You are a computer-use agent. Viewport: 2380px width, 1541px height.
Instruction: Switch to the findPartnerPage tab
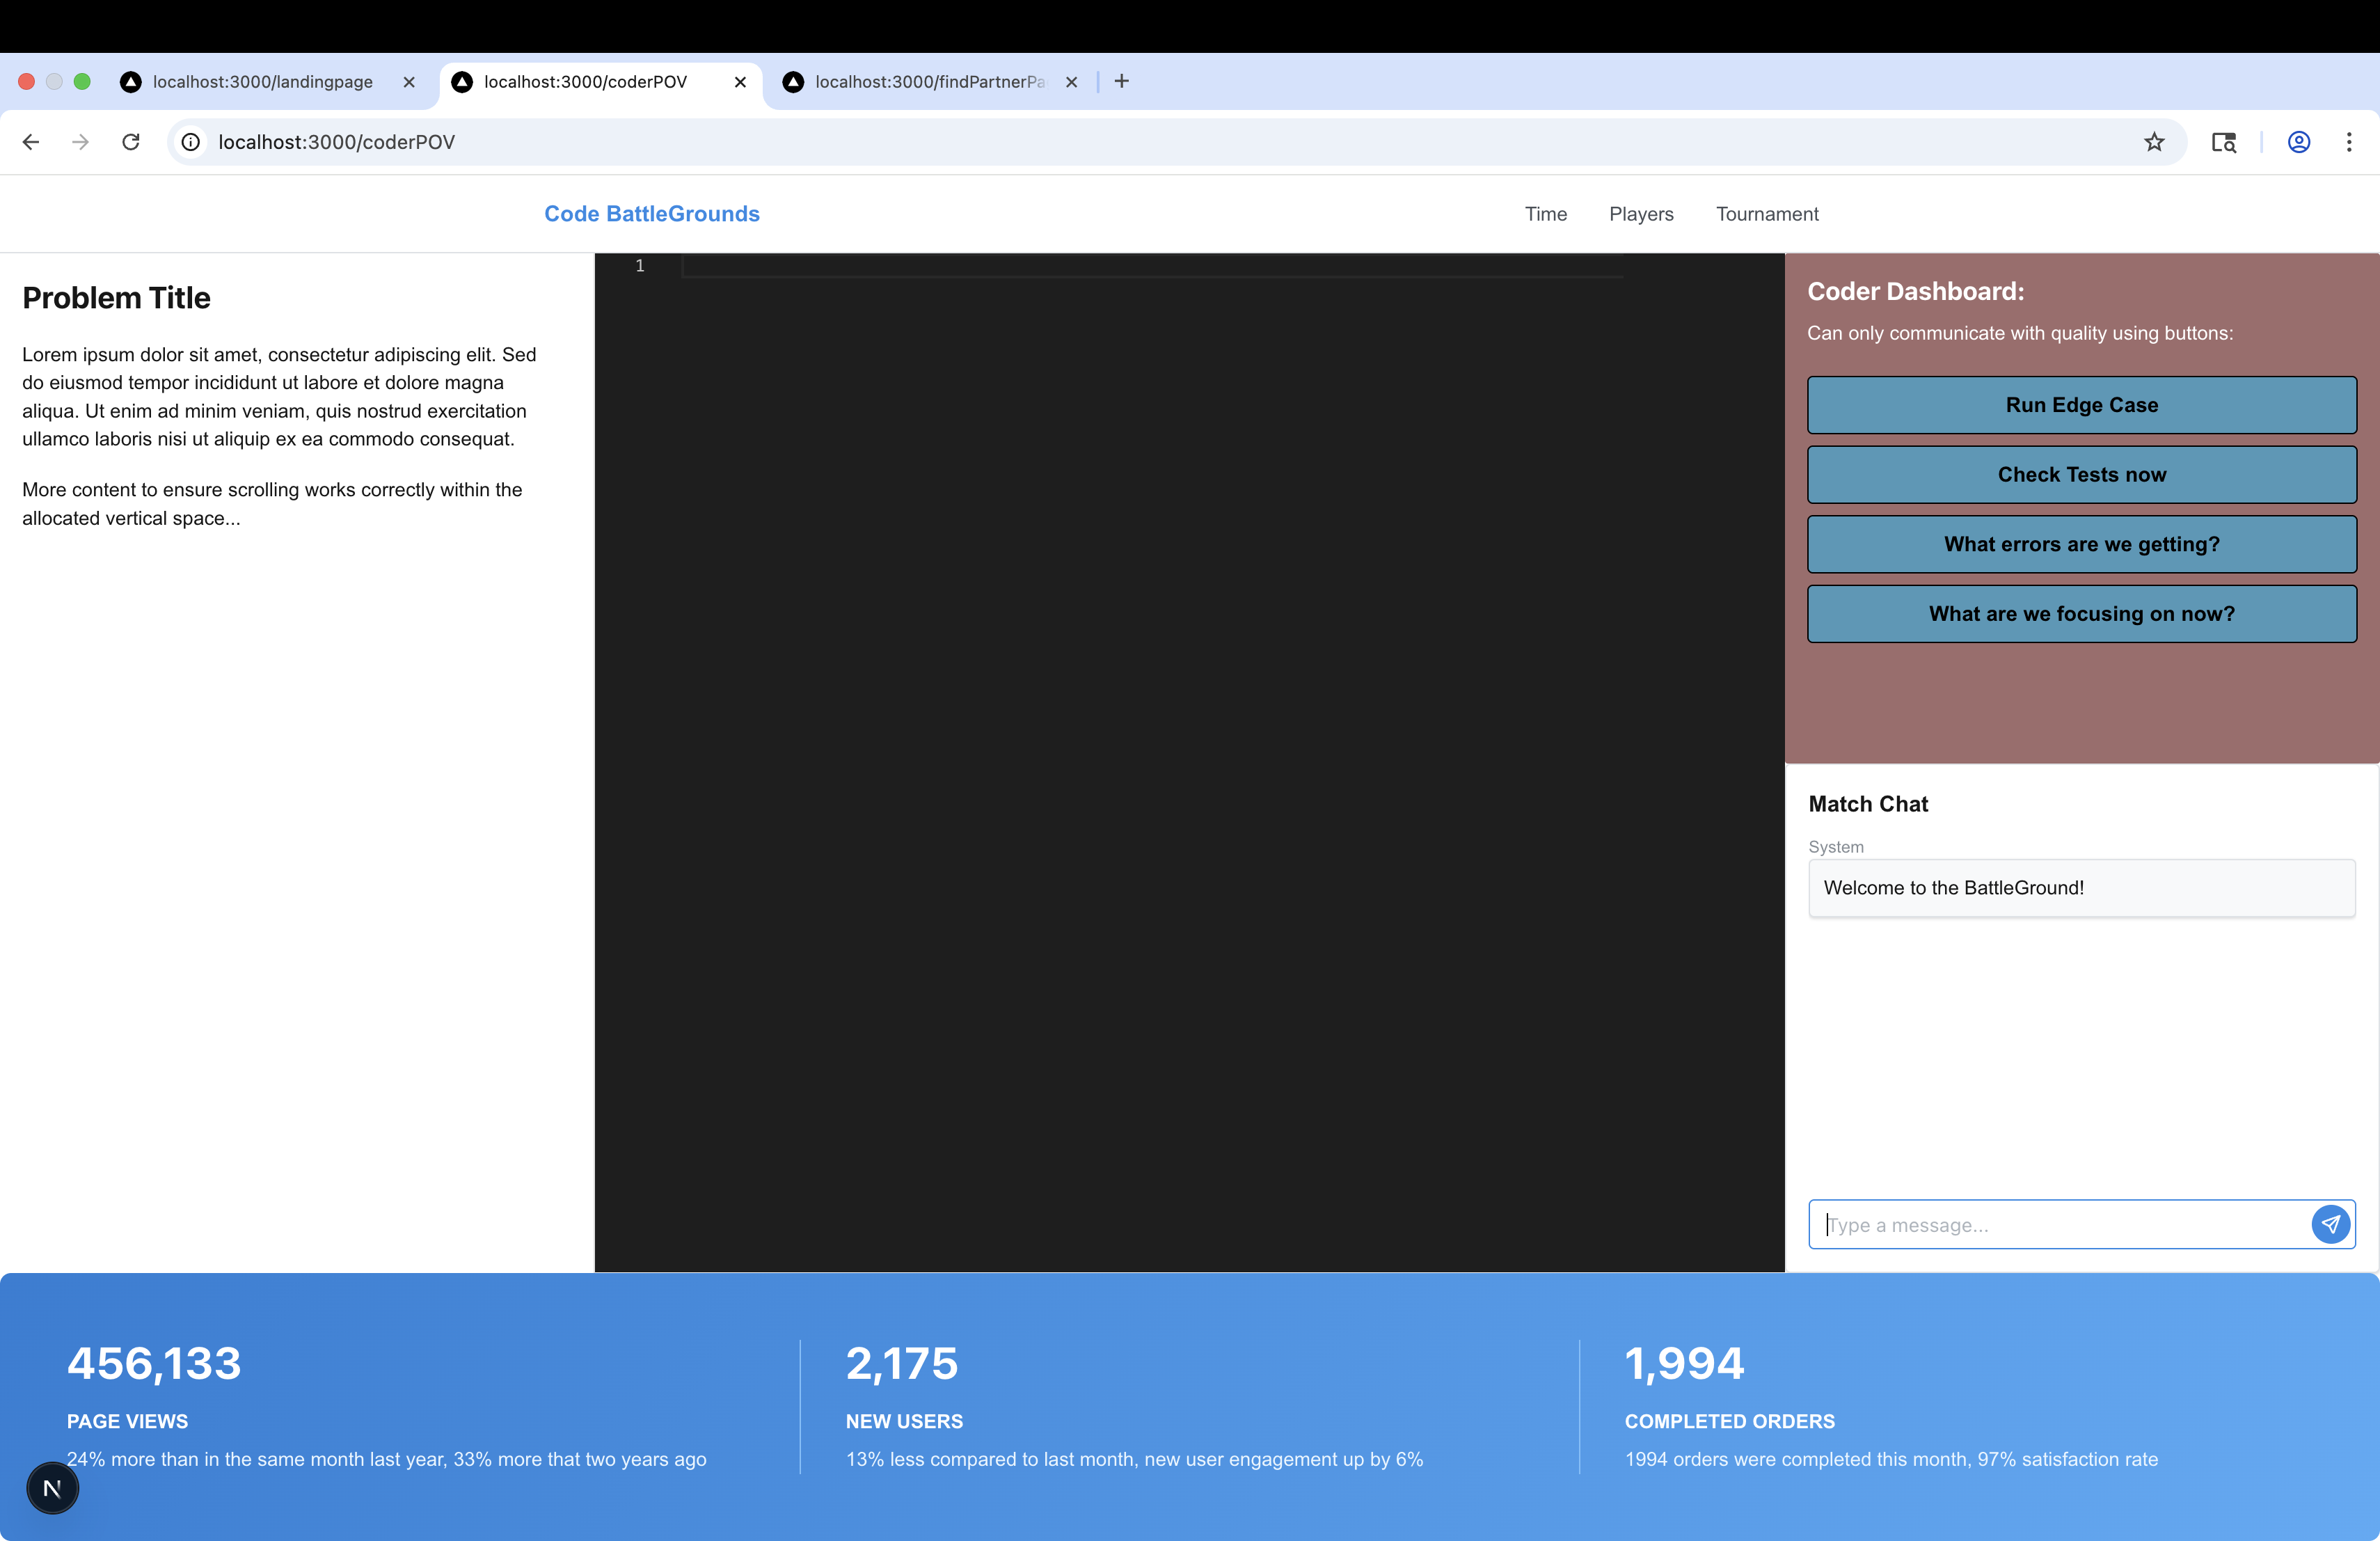point(928,82)
